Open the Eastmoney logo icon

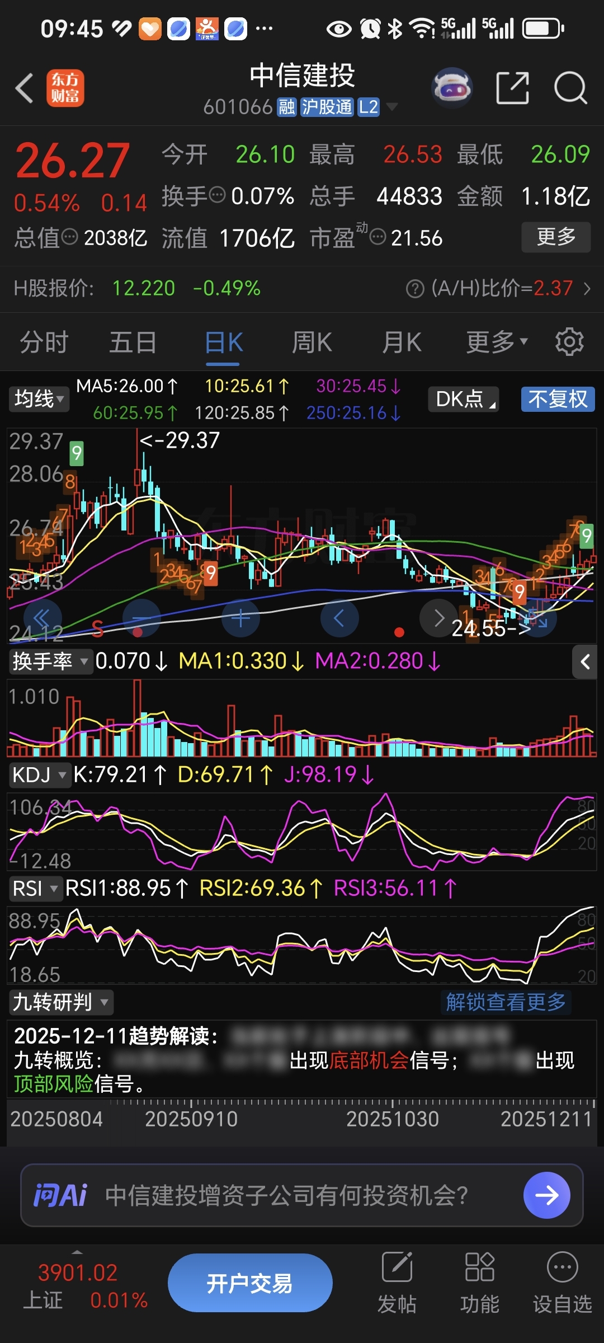click(x=65, y=88)
